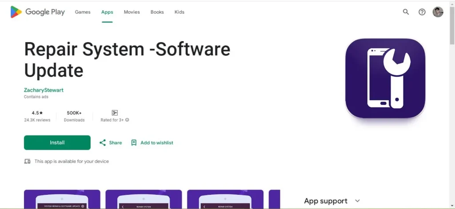The width and height of the screenshot is (455, 209).
Task: Click the Contains ads label
Action: click(x=36, y=97)
